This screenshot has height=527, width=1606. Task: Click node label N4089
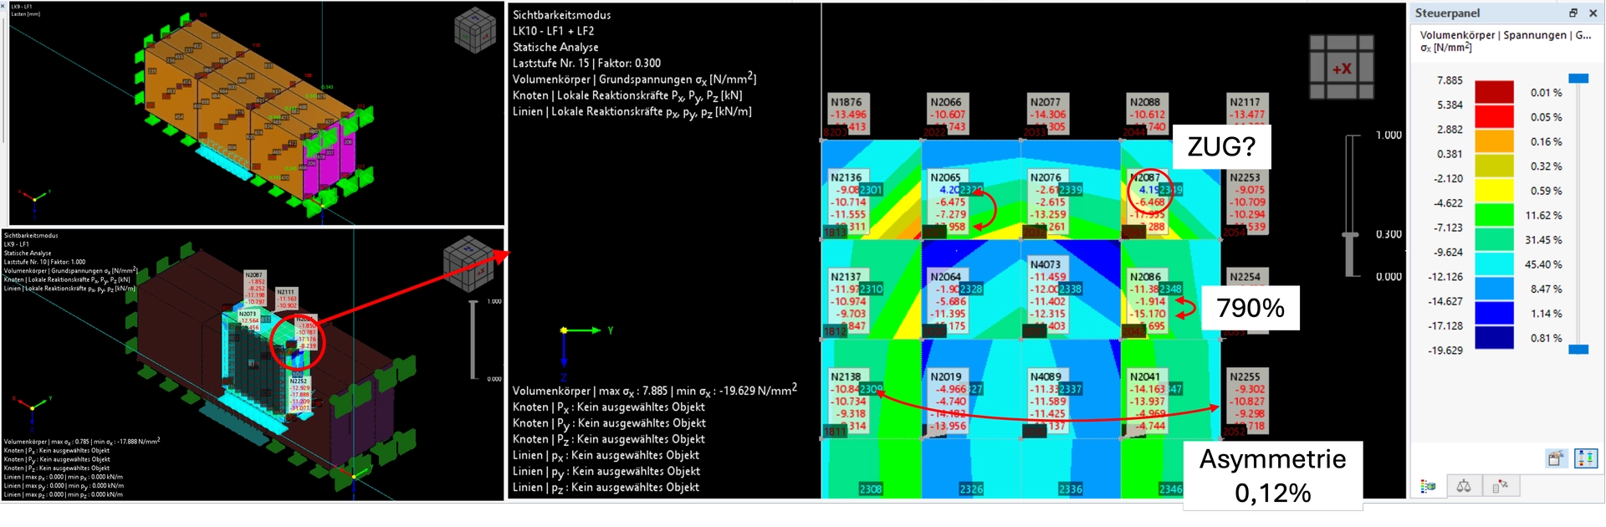(1046, 377)
